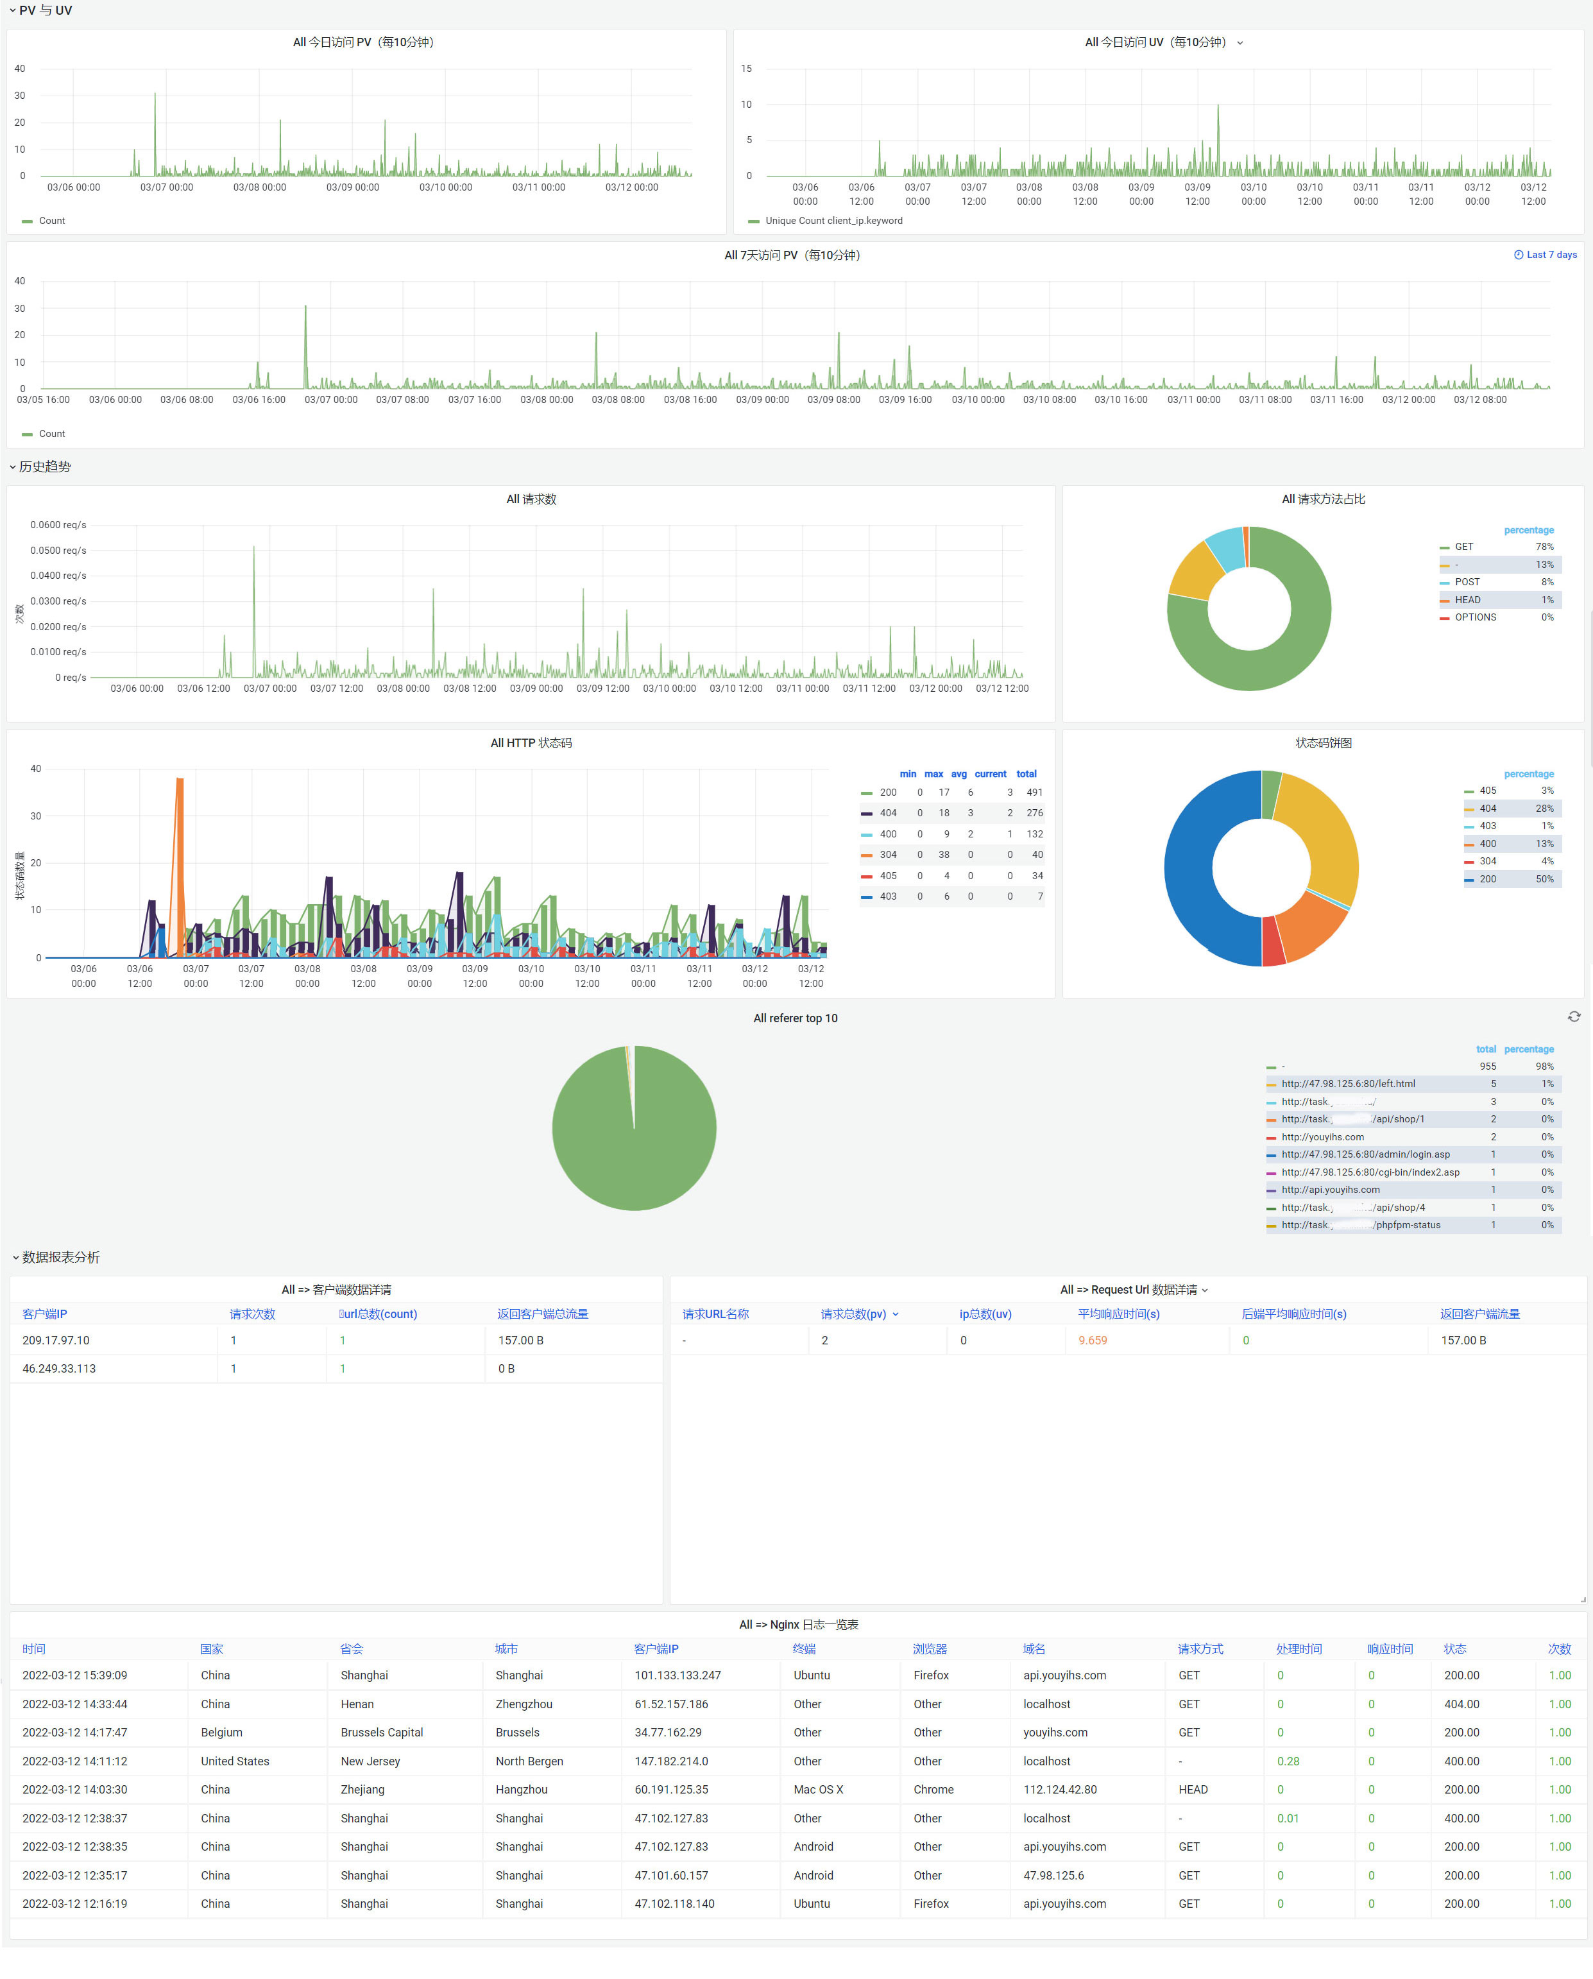Toggle the 200 series with total 491
1593x1979 pixels.
click(889, 792)
